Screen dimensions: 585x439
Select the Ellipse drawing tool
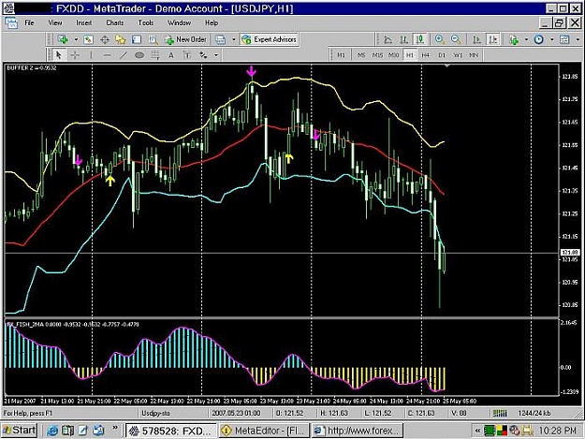tap(139, 55)
